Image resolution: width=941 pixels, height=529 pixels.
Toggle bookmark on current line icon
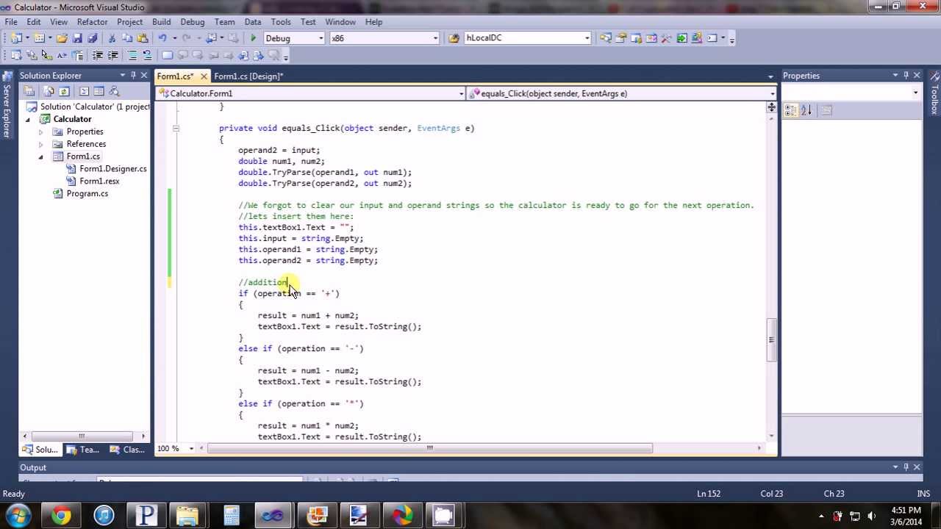click(167, 56)
